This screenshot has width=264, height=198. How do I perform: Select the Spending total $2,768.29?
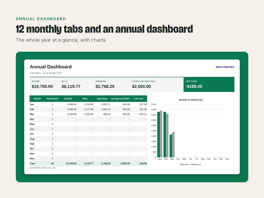click(x=105, y=86)
